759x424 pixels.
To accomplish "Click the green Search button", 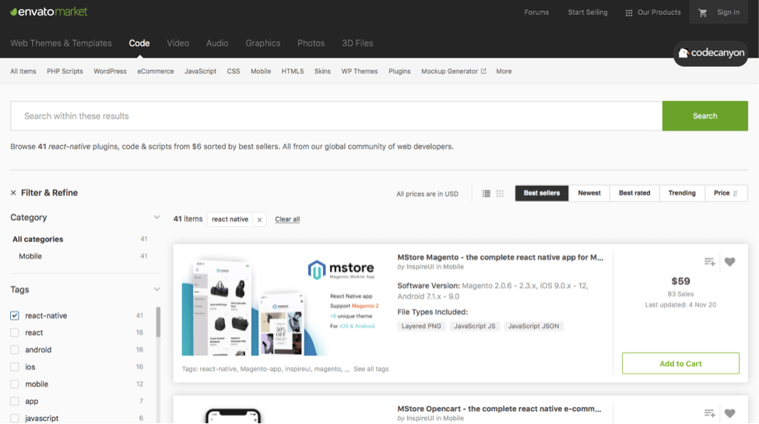I will point(705,116).
